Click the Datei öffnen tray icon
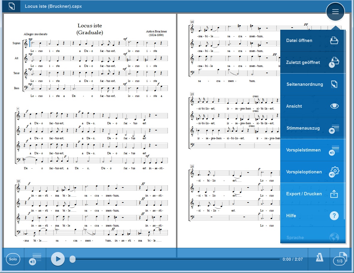 pyautogui.click(x=334, y=40)
